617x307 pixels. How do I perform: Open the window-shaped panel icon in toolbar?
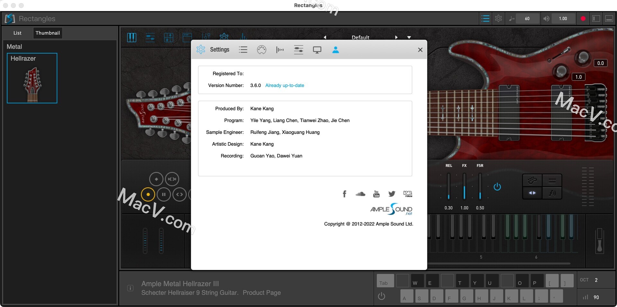(187, 37)
